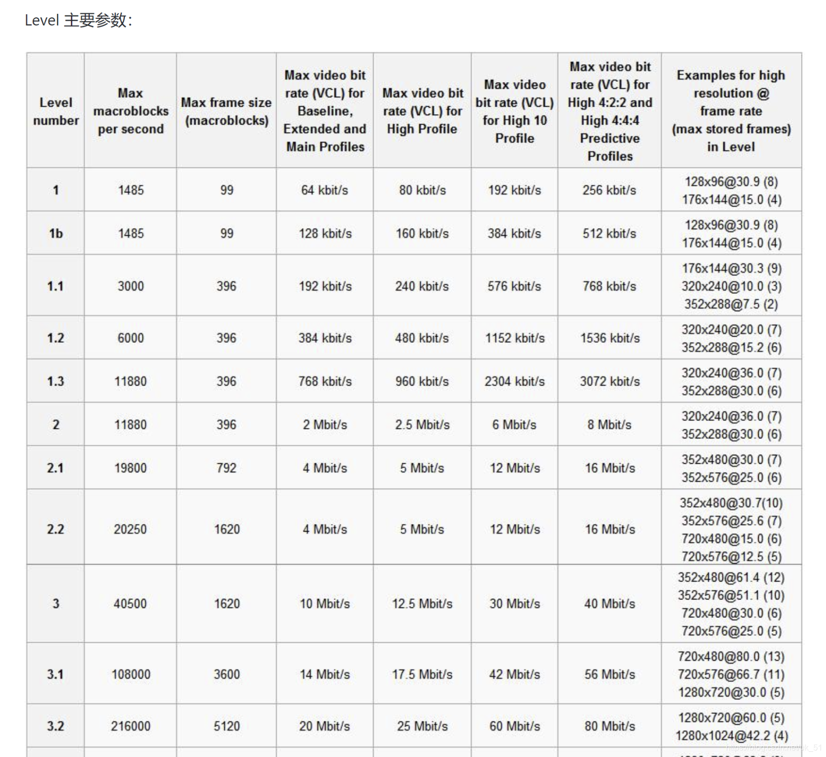This screenshot has width=826, height=757.
Task: Select the '240 kbit/s' cell
Action: pos(422,286)
